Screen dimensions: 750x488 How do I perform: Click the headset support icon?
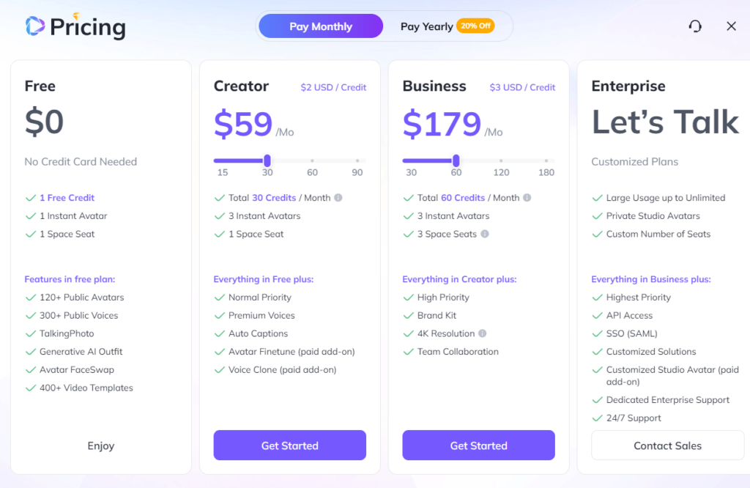click(695, 26)
